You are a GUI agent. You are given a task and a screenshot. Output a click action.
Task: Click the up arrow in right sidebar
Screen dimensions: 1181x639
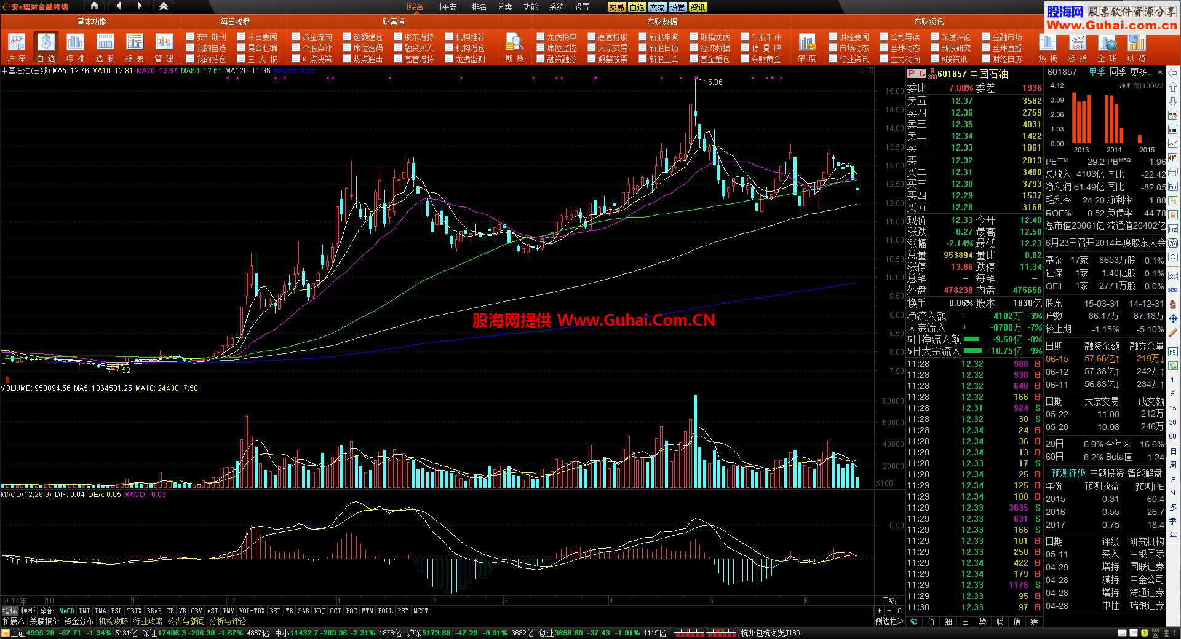[1172, 87]
